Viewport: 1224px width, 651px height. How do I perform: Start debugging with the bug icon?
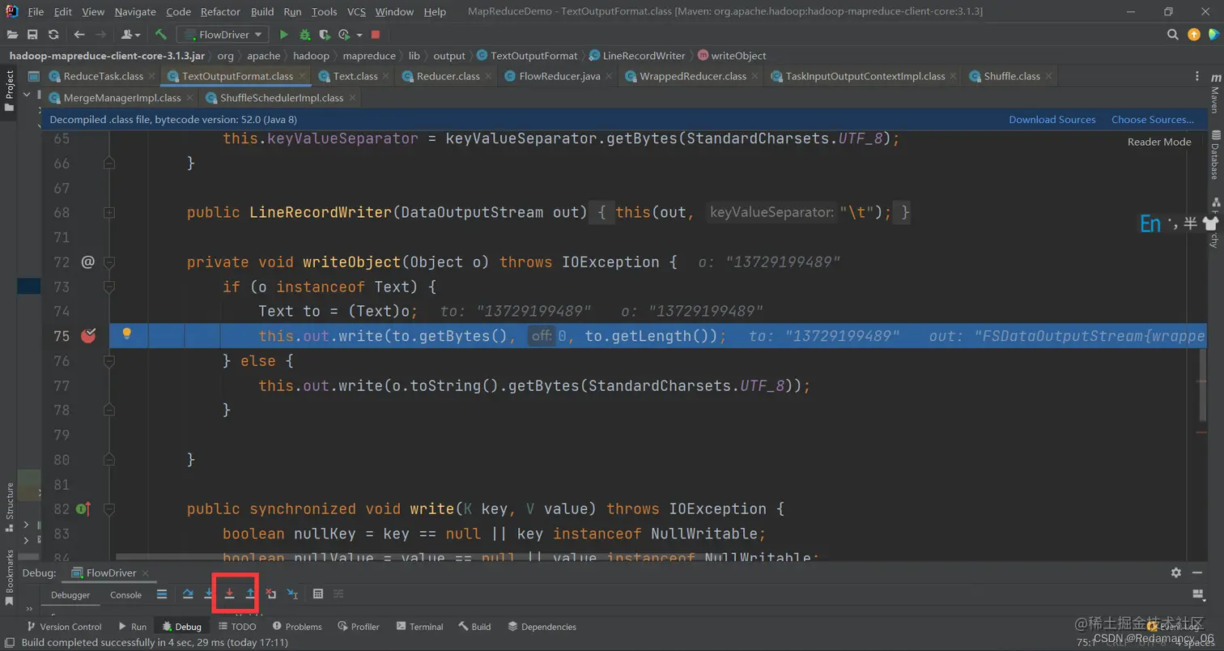point(304,35)
